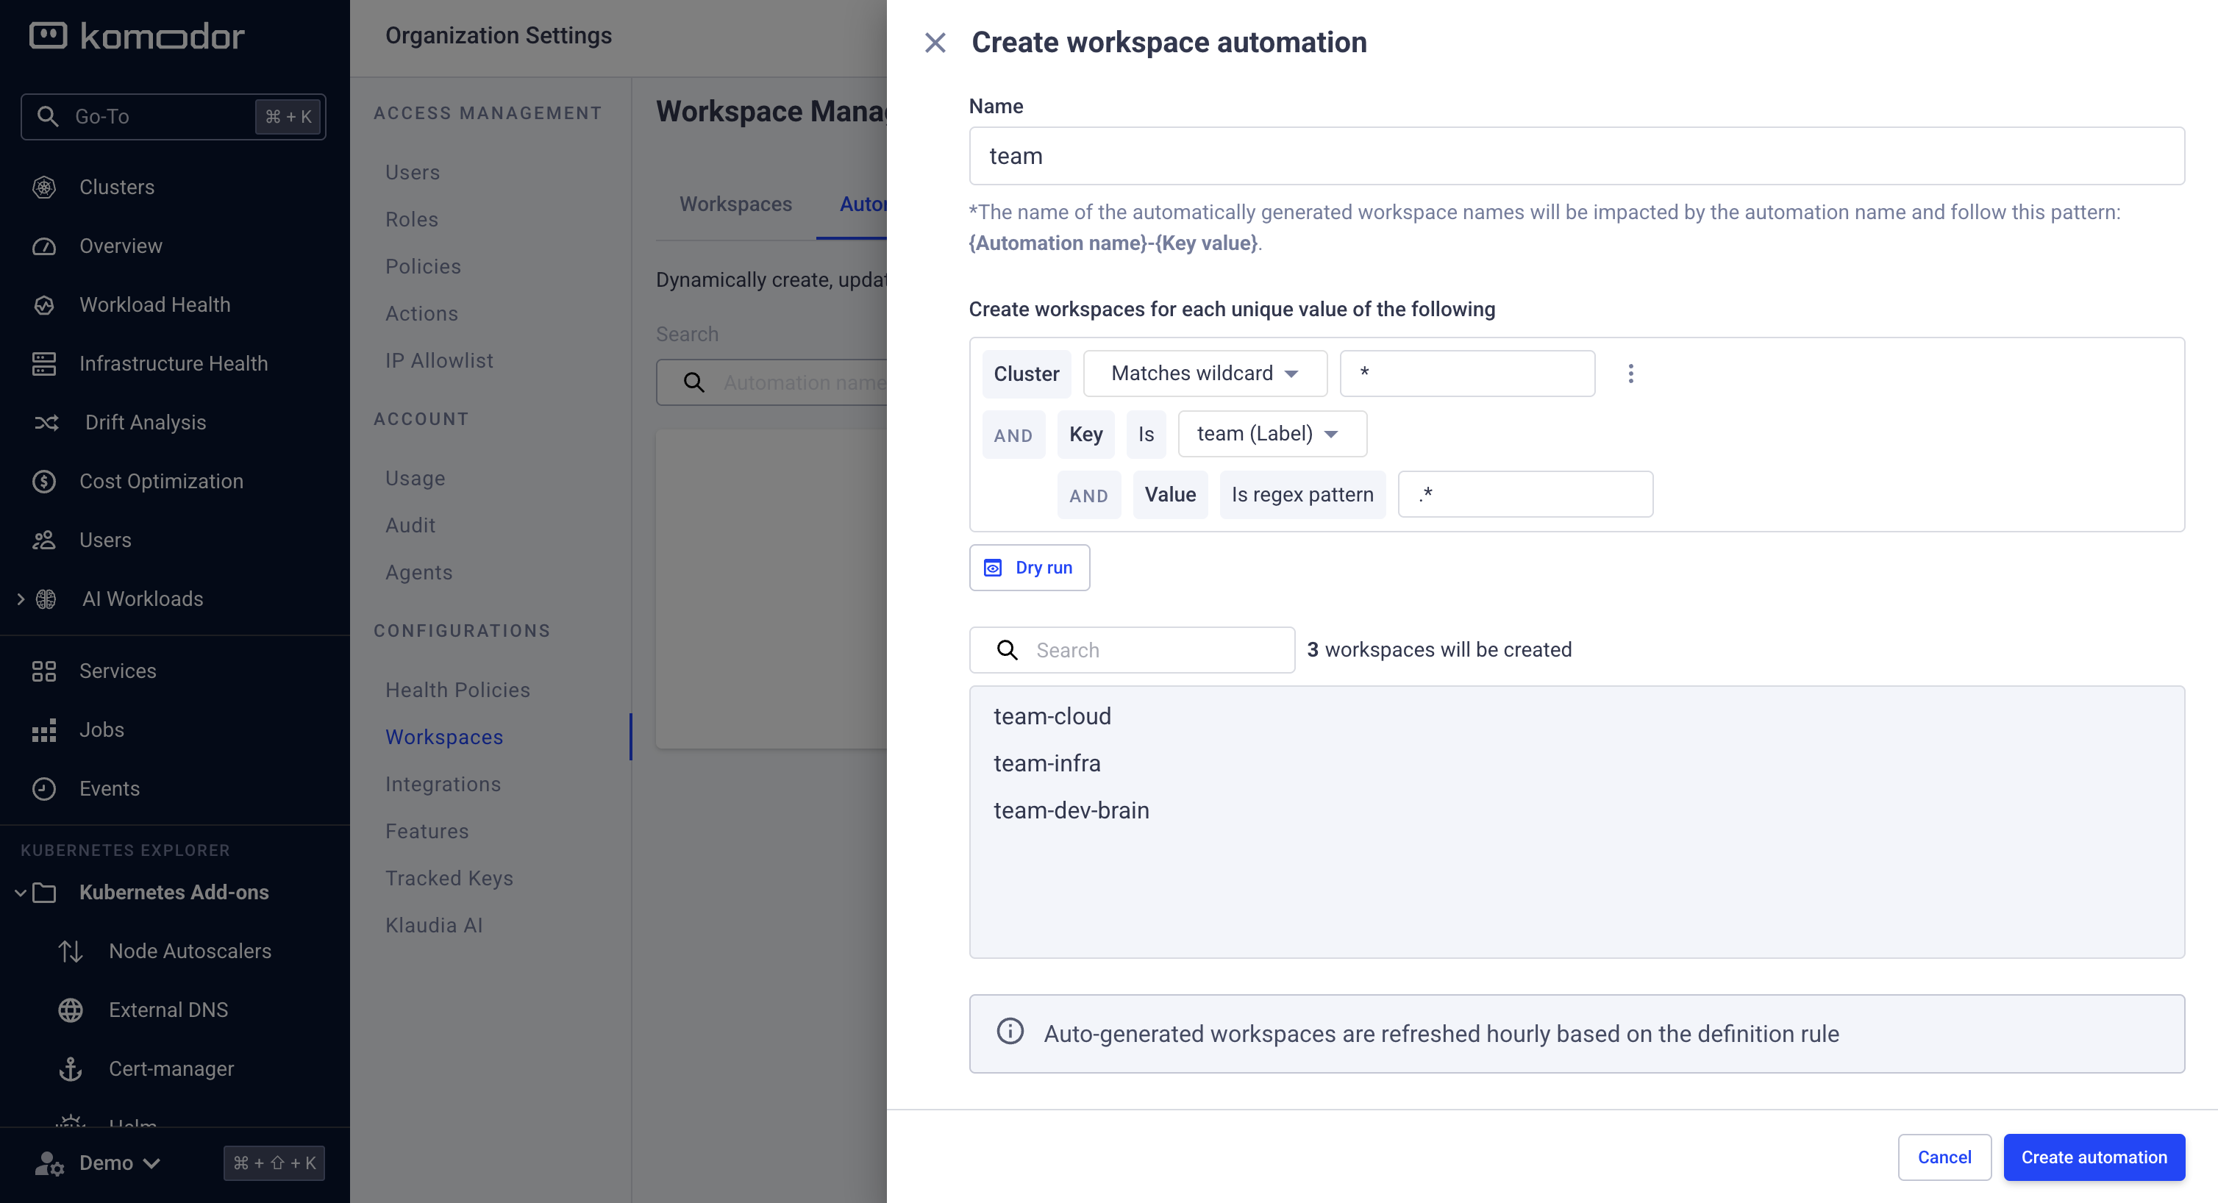Open the Demo account menu

click(x=119, y=1163)
